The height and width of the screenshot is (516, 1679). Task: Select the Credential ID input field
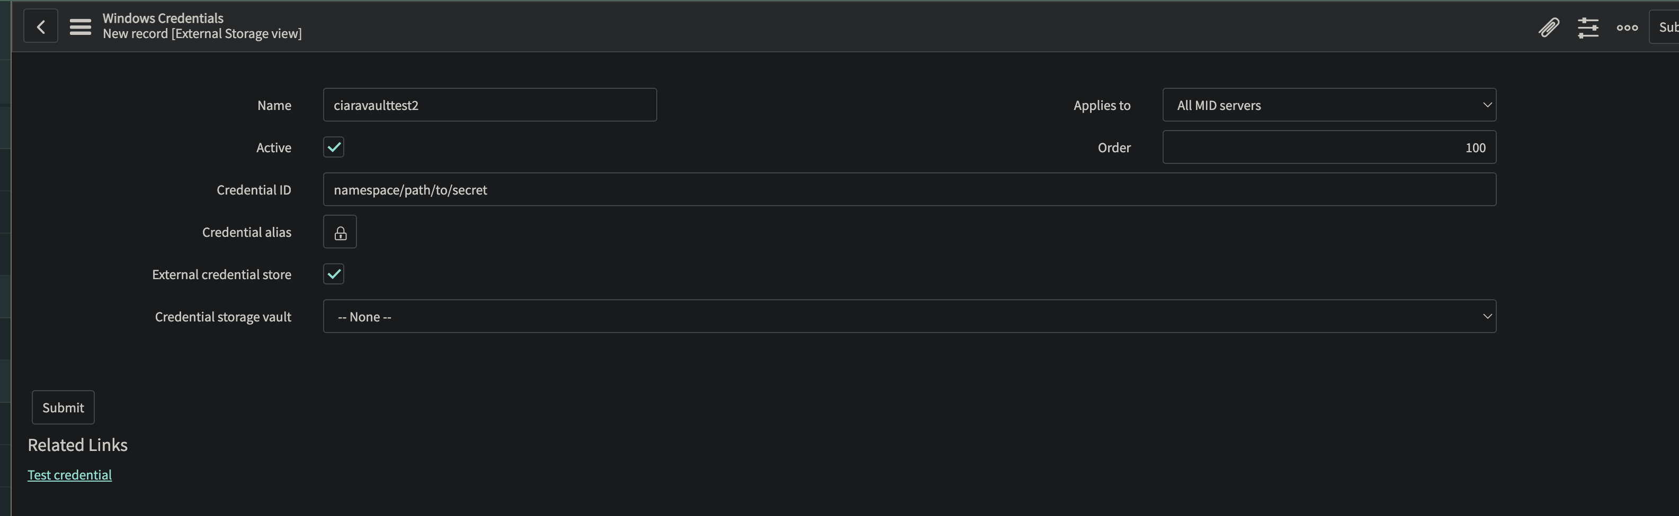tap(909, 190)
